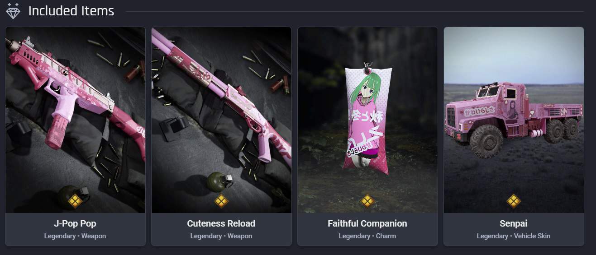596x255 pixels.
Task: Click Legendary • Weapon label under Cuteness Reload
Action: pyautogui.click(x=221, y=236)
